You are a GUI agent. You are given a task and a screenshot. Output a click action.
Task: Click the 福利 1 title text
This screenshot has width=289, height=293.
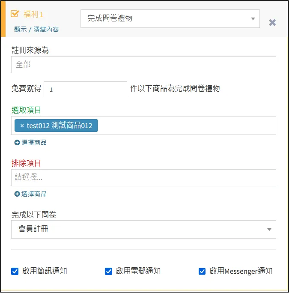(33, 14)
